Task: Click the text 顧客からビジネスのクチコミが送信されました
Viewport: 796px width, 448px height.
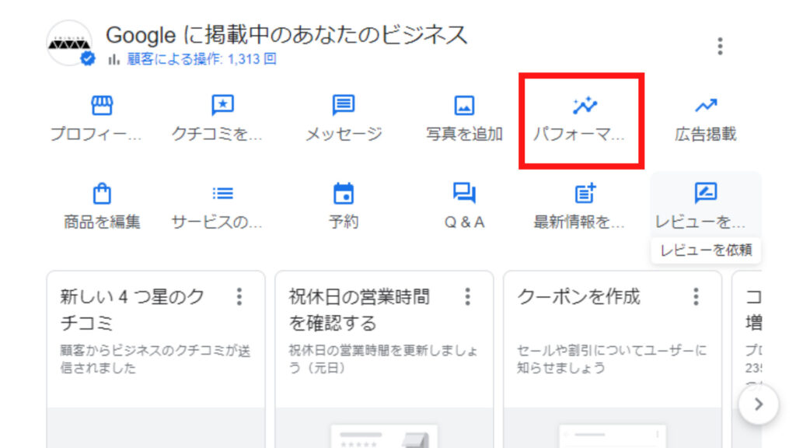Action: (x=155, y=359)
